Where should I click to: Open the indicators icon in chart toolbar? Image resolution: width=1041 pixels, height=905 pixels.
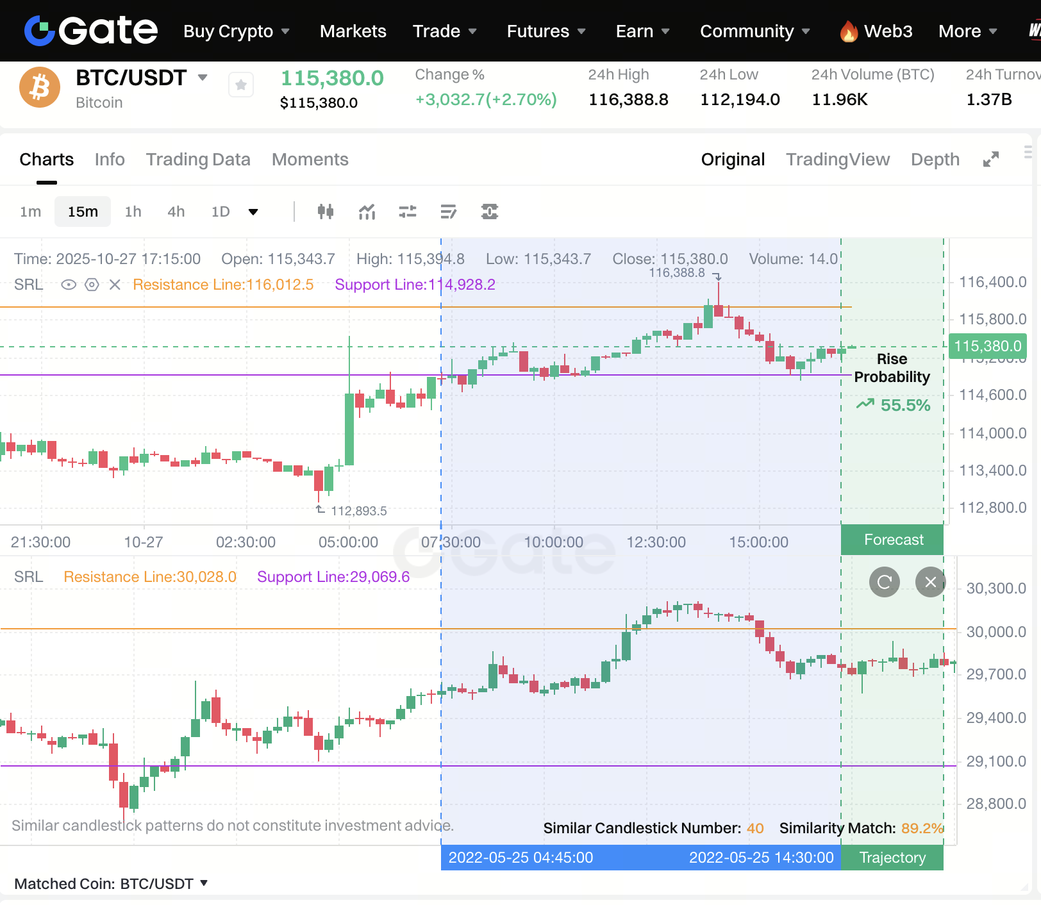pos(367,212)
